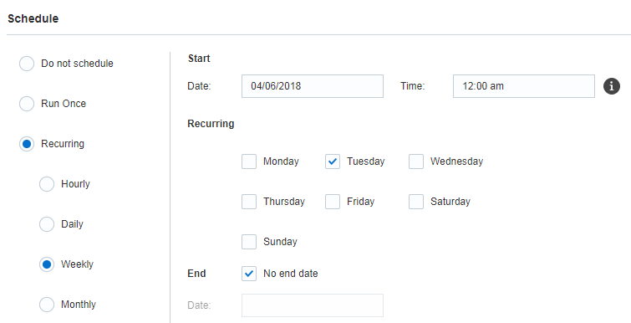Untick the No end date checkbox
Image resolution: width=631 pixels, height=323 pixels.
[249, 274]
